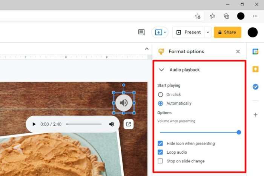Open the Google account avatar in Slides

pos(253,32)
